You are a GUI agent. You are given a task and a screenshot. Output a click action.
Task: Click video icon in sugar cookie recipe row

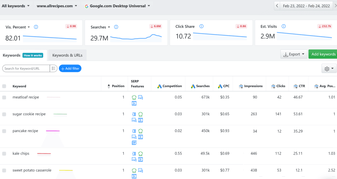pyautogui.click(x=141, y=120)
